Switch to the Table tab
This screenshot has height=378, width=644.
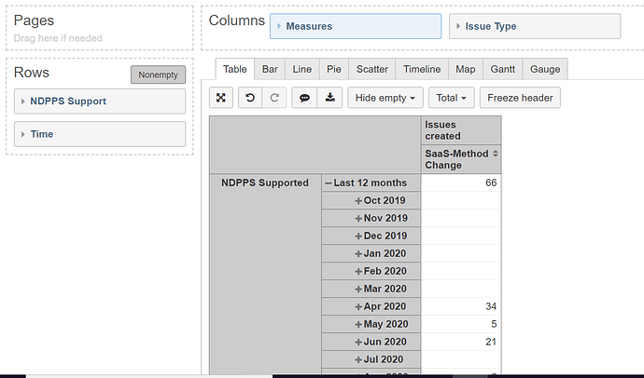[x=235, y=69]
